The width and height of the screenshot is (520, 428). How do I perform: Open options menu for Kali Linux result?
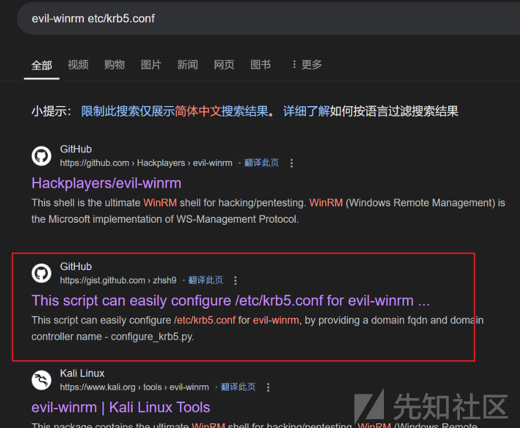tap(268, 387)
